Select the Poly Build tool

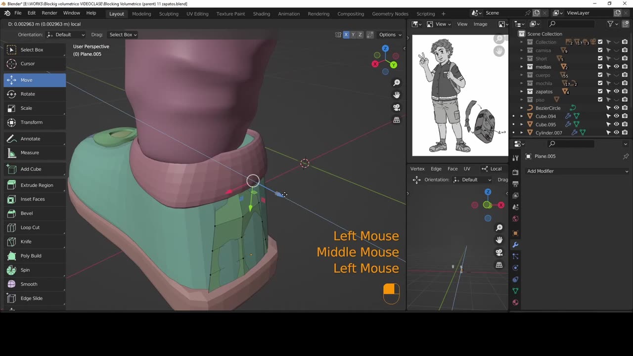click(35, 256)
